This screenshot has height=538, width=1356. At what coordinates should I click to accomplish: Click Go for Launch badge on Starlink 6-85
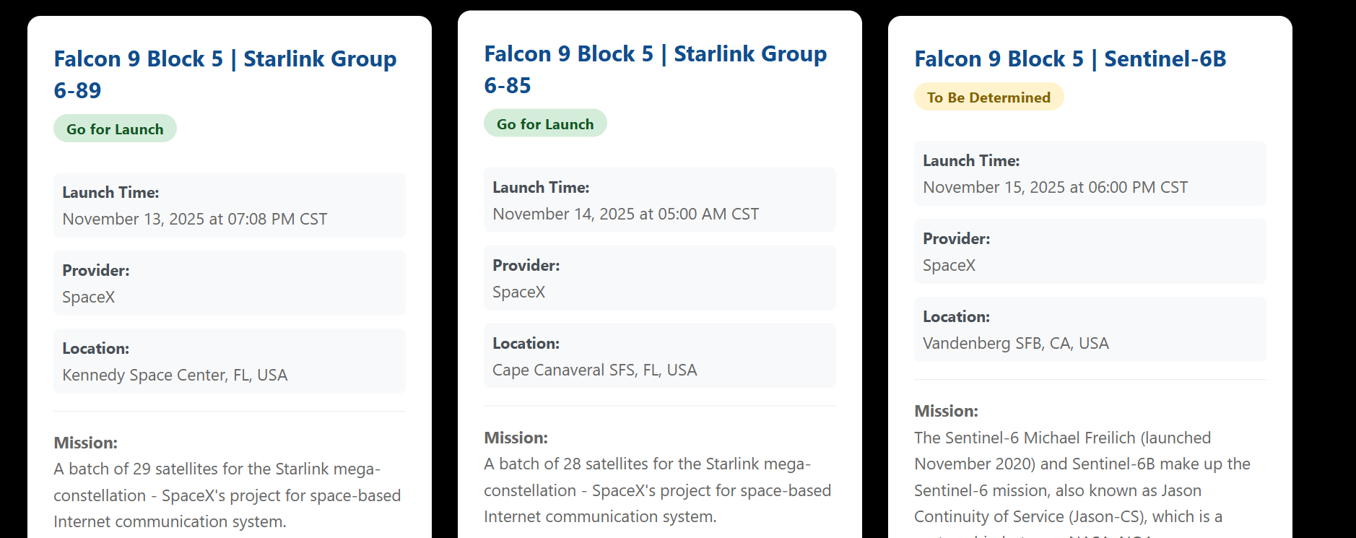(545, 124)
